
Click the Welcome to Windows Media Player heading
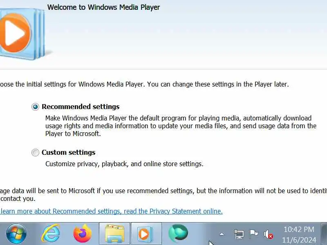coord(103,7)
